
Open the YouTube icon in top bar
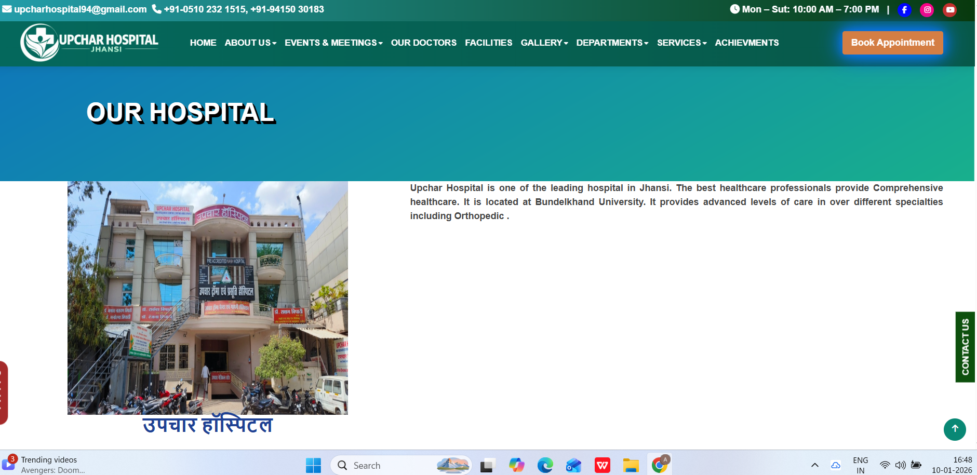point(950,10)
